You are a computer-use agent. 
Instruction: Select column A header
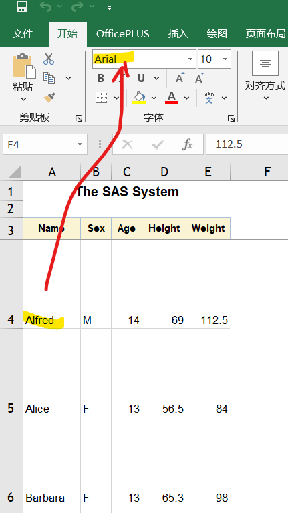click(x=51, y=172)
